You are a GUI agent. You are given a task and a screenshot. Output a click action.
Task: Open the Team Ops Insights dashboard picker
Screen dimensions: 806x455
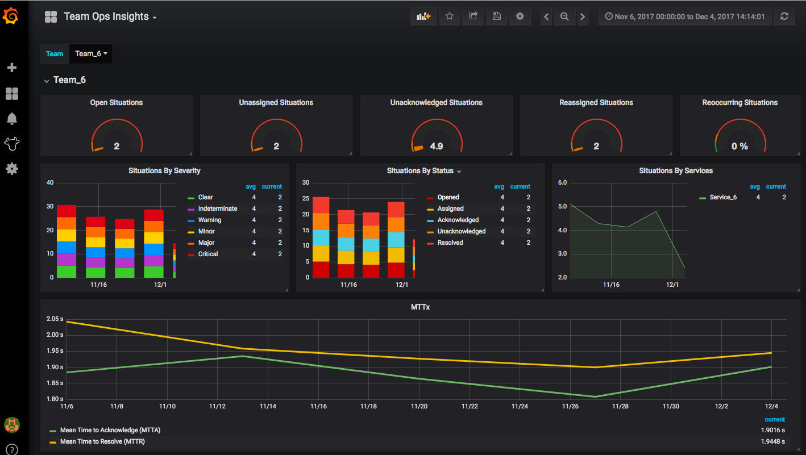[x=110, y=16]
